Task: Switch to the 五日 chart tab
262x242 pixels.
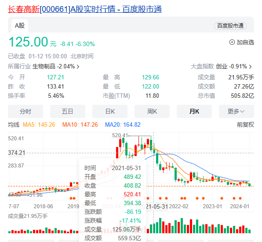Action: coord(68,111)
